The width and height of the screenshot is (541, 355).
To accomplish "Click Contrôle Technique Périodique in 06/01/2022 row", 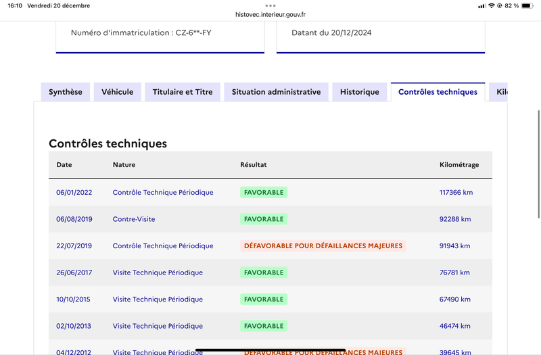I will click(x=163, y=192).
